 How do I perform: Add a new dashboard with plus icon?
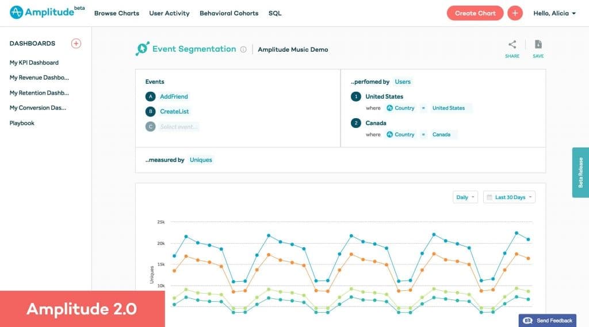coord(76,44)
